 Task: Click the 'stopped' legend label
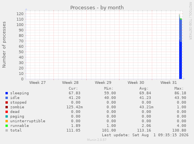(18, 102)
